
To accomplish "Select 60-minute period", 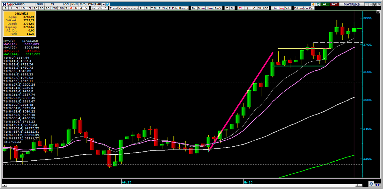I will click(48, 8).
